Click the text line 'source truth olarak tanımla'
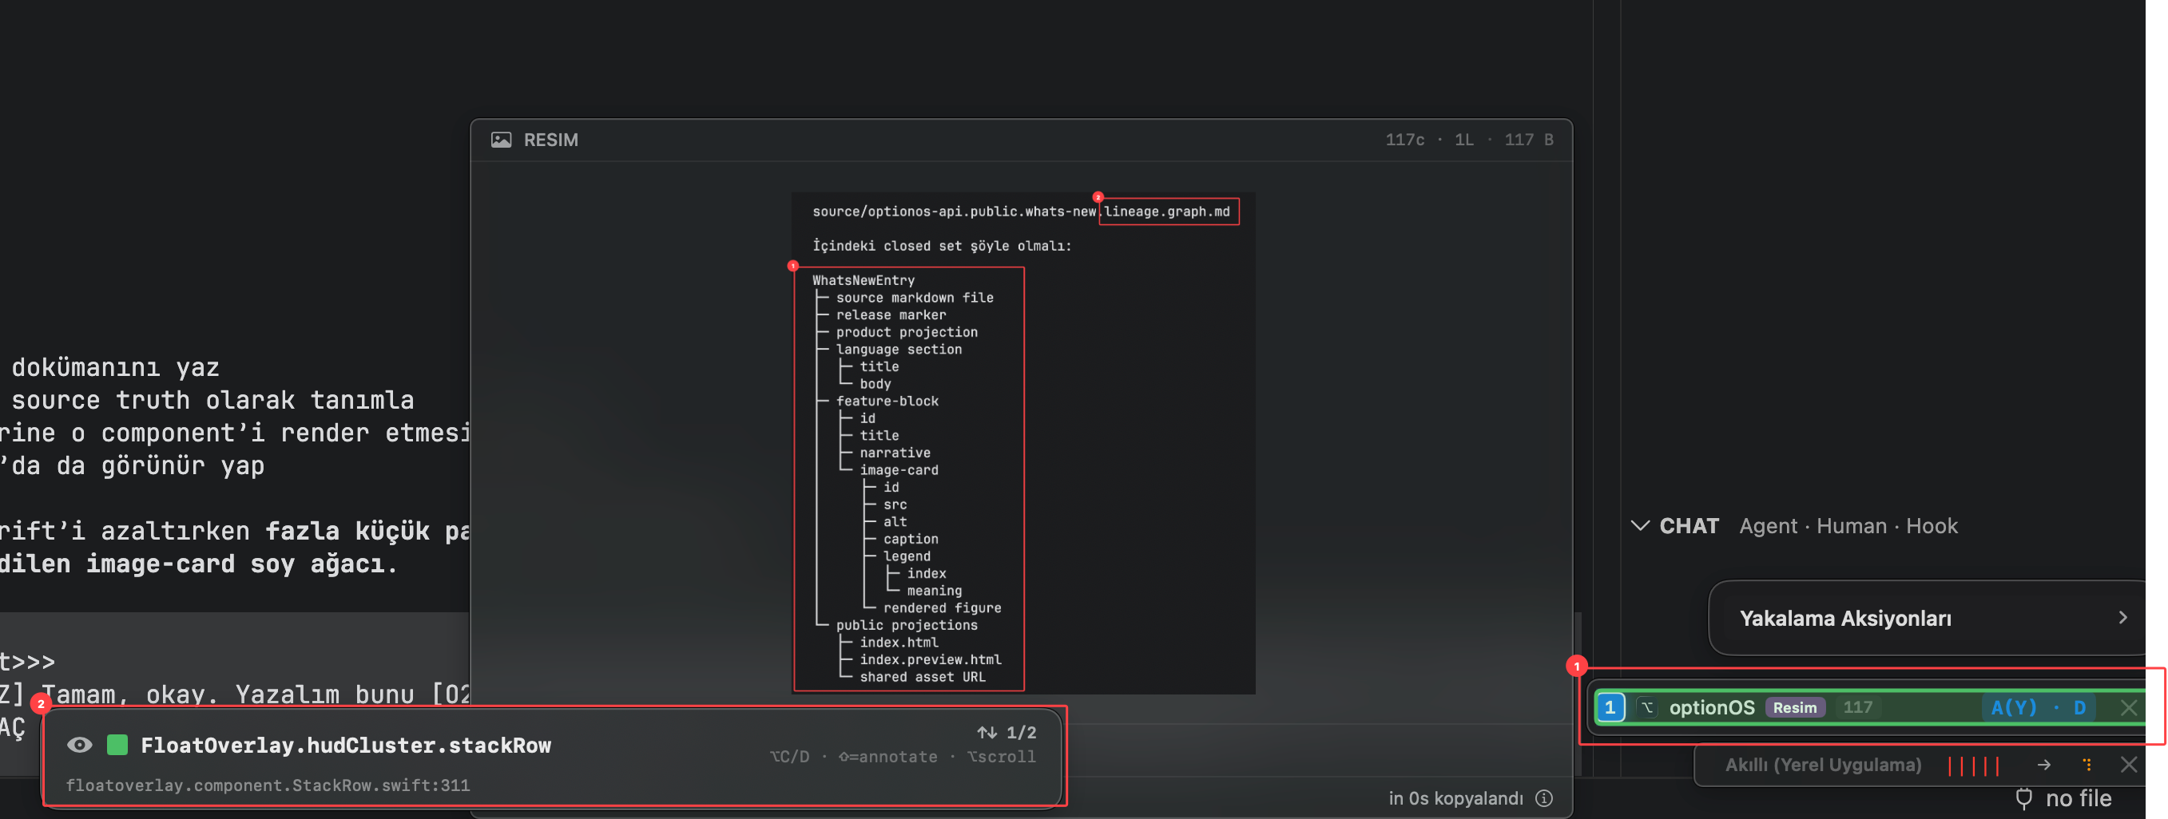Image resolution: width=2168 pixels, height=819 pixels. 212,400
